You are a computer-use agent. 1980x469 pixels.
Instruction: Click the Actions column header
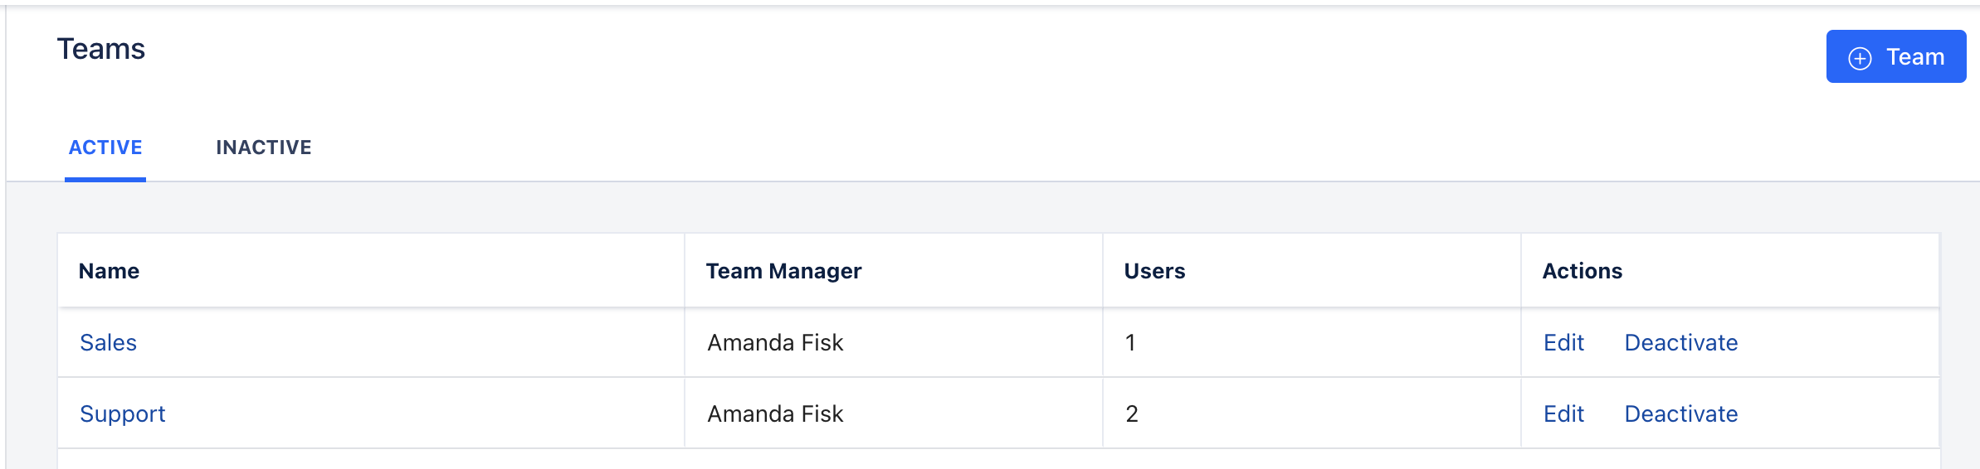click(1582, 271)
